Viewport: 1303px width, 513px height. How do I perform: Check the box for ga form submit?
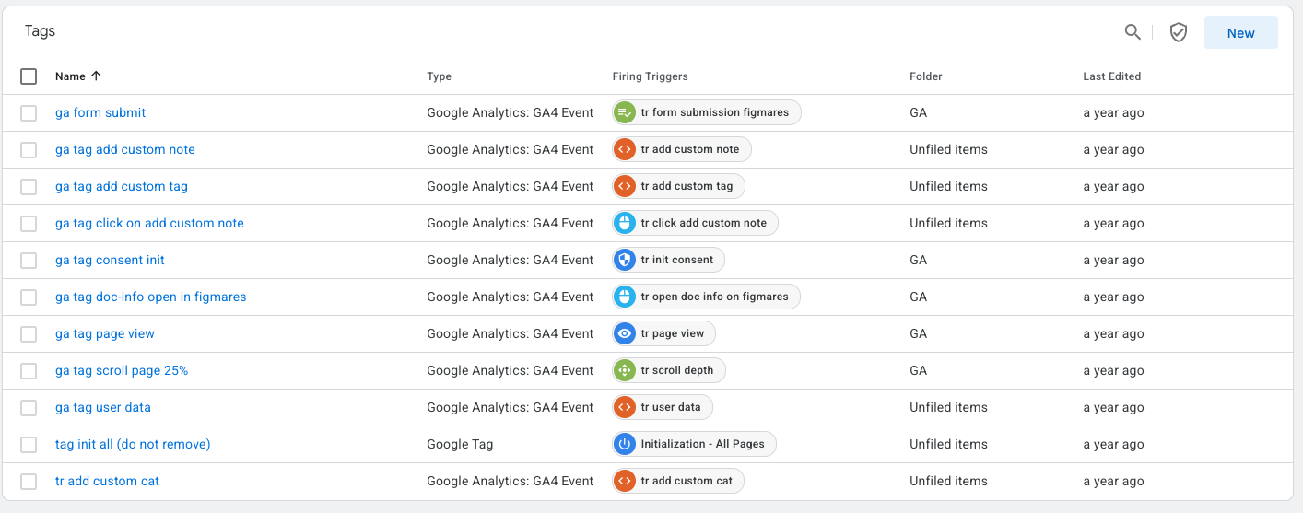coord(29,113)
